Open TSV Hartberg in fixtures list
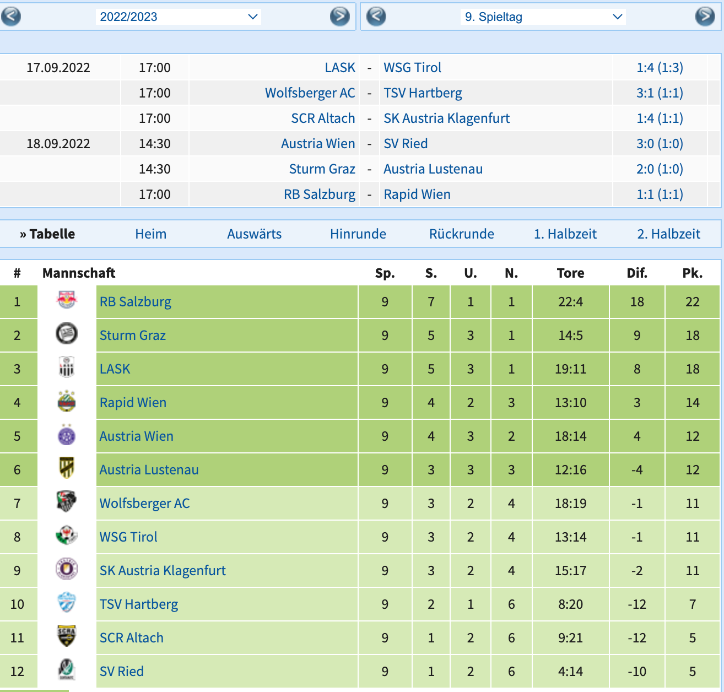724x692 pixels. (423, 93)
